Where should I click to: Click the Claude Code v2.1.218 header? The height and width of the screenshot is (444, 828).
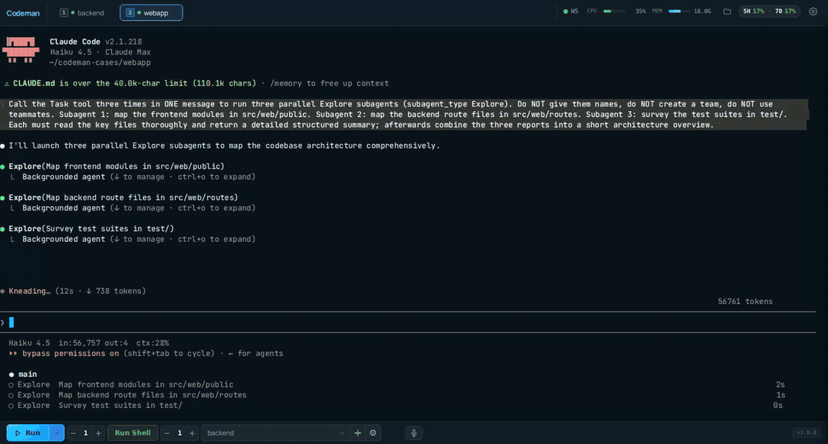coord(96,41)
